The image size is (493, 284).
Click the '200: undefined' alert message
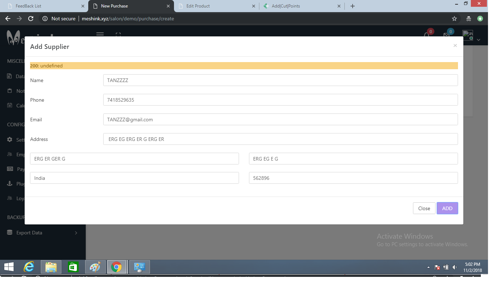244,66
